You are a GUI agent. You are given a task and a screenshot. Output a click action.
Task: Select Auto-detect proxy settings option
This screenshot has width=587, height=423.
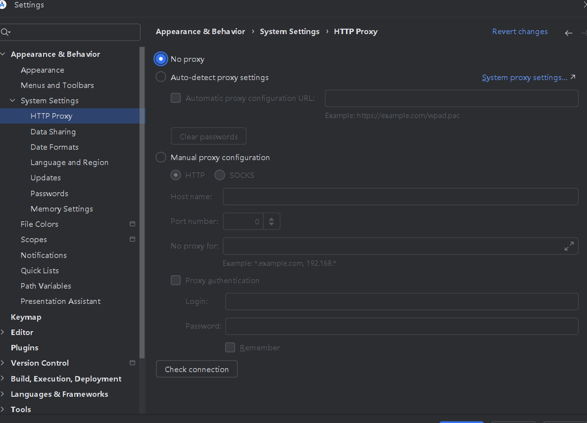[x=161, y=77]
